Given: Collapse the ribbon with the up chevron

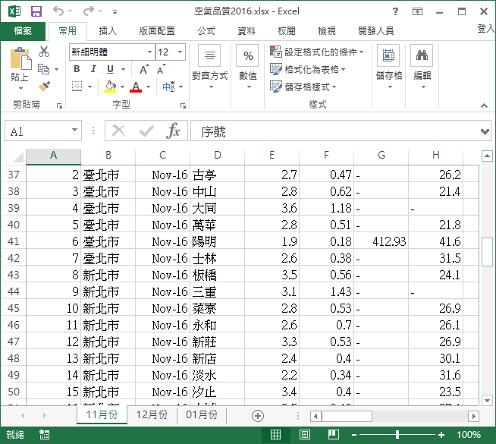Looking at the screenshot, I should [x=485, y=105].
